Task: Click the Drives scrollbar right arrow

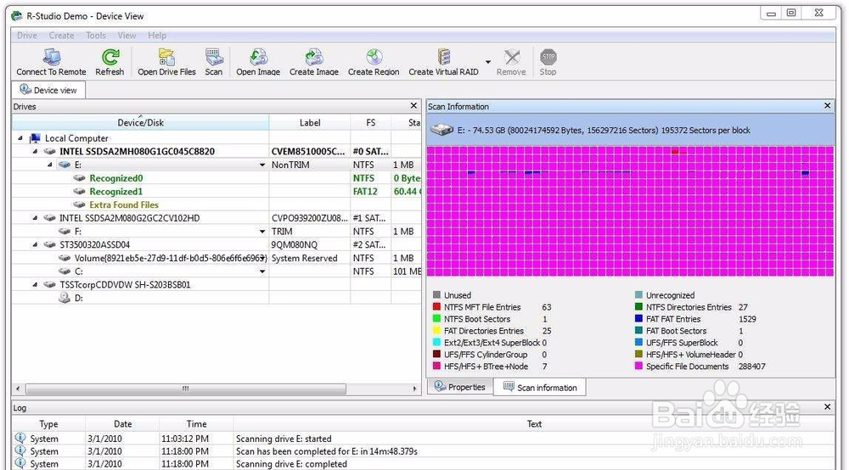Action: [415, 389]
